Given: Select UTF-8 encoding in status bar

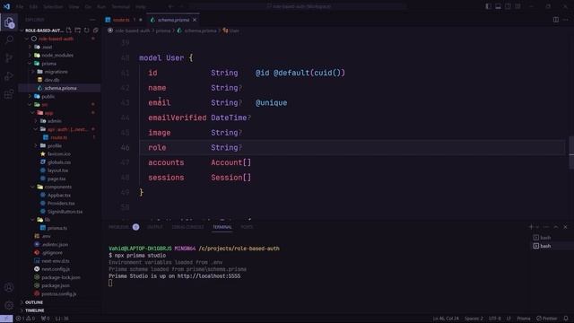Looking at the screenshot, I should [494, 319].
